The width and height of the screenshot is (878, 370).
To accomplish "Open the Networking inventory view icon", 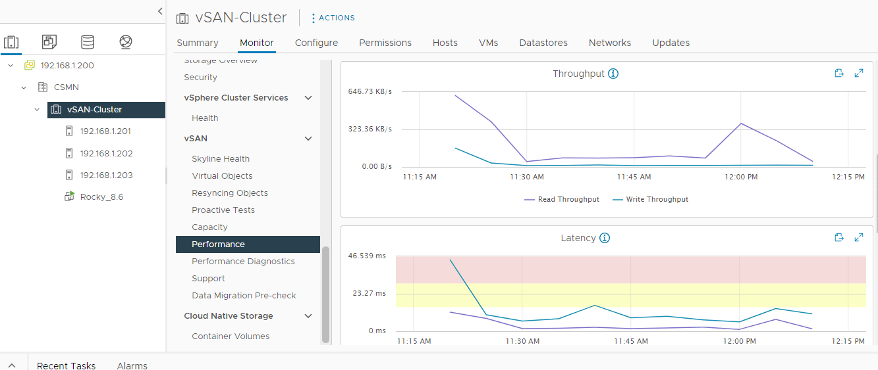I will (126, 43).
